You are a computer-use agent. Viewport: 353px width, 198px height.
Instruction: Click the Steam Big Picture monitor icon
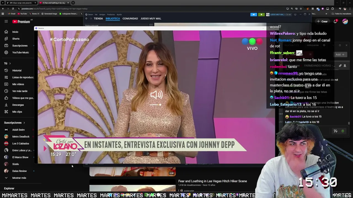click(x=295, y=14)
